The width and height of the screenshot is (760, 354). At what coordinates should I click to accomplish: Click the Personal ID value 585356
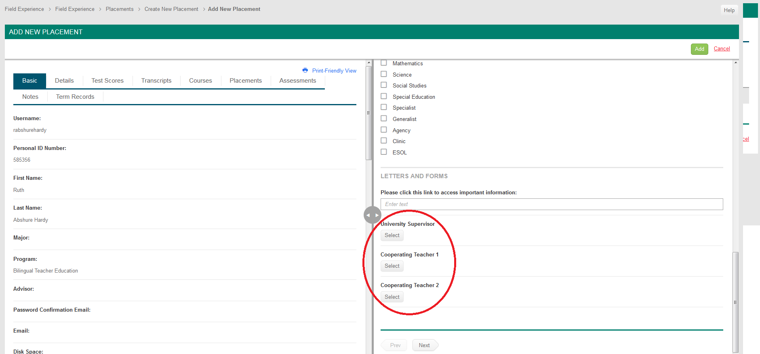22,160
